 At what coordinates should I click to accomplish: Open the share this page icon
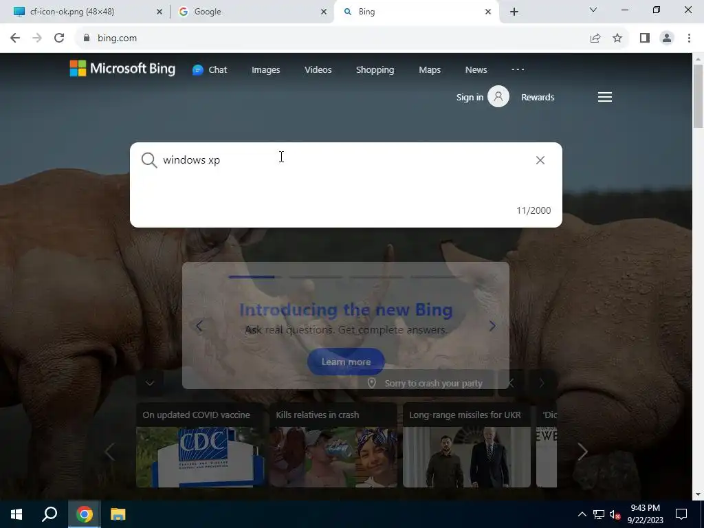tap(595, 38)
